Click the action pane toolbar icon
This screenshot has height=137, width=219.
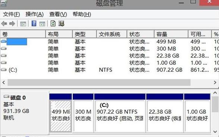pos(42,24)
